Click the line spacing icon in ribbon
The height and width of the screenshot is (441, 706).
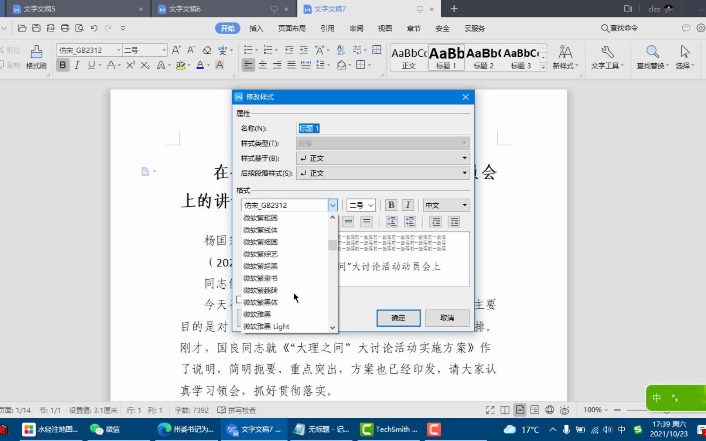coord(320,65)
